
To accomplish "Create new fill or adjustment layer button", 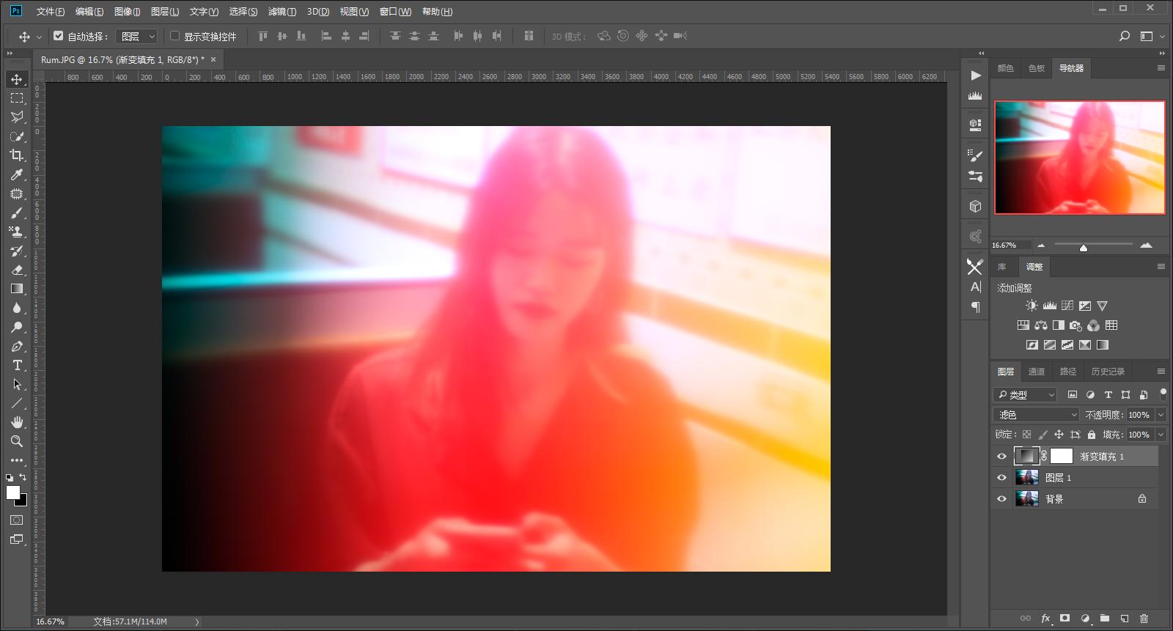I will tap(1085, 619).
